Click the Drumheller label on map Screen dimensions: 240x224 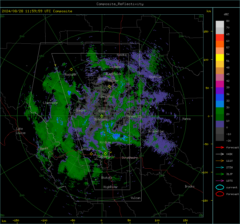156,131
